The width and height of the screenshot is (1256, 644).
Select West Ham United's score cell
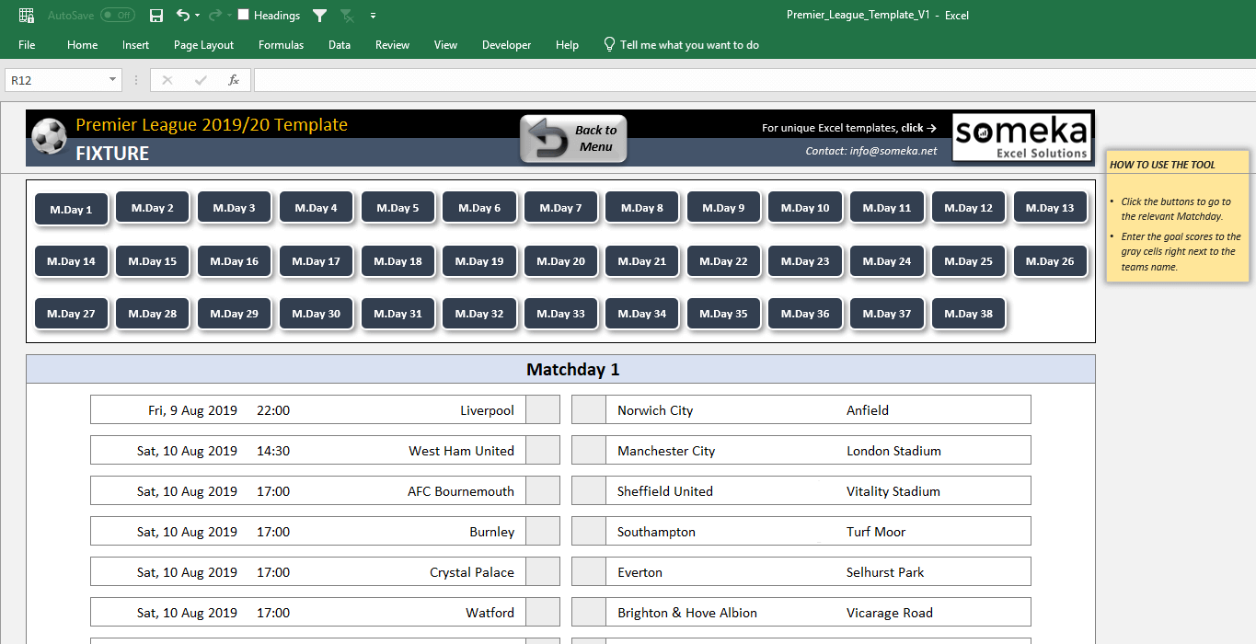(x=543, y=451)
